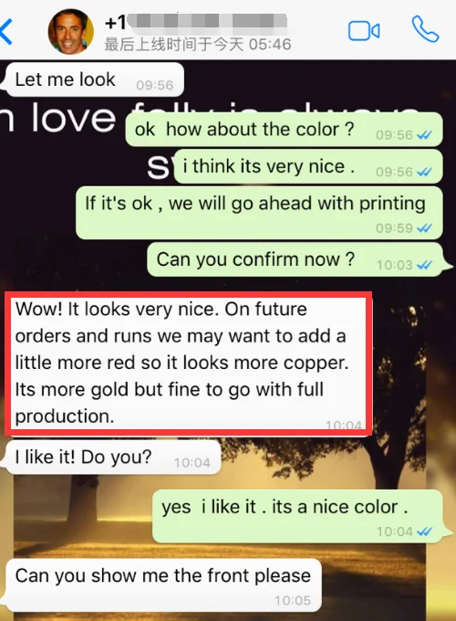456x621 pixels.
Task: Select the highlighted 'Wow! It looks very nice' message
Action: point(188,364)
